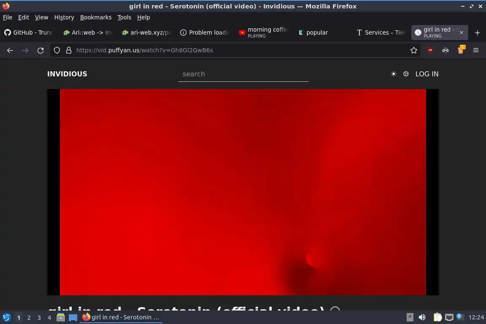Screen dimensions: 486x324
Task: Focus the Invidious search field
Action: tap(243, 74)
